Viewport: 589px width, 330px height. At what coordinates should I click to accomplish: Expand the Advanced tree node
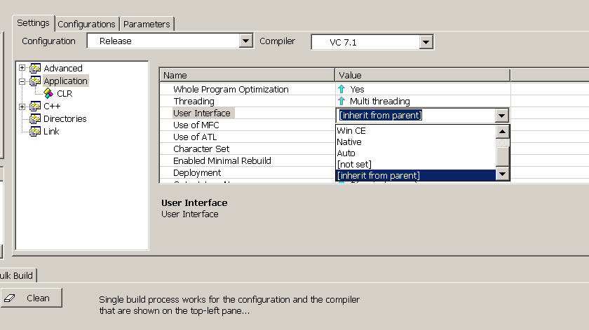(22, 68)
